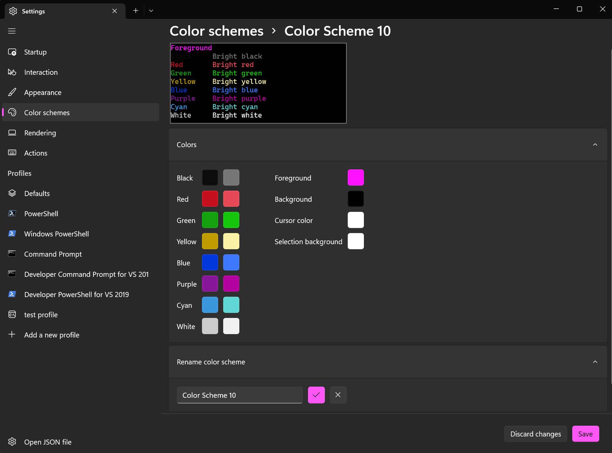Open Startup settings

pos(80,52)
